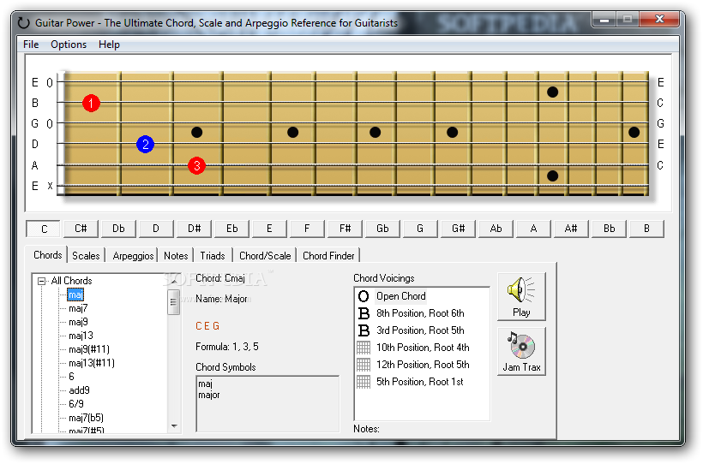The image size is (703, 464).
Task: Select root note A# button
Action: tap(571, 229)
